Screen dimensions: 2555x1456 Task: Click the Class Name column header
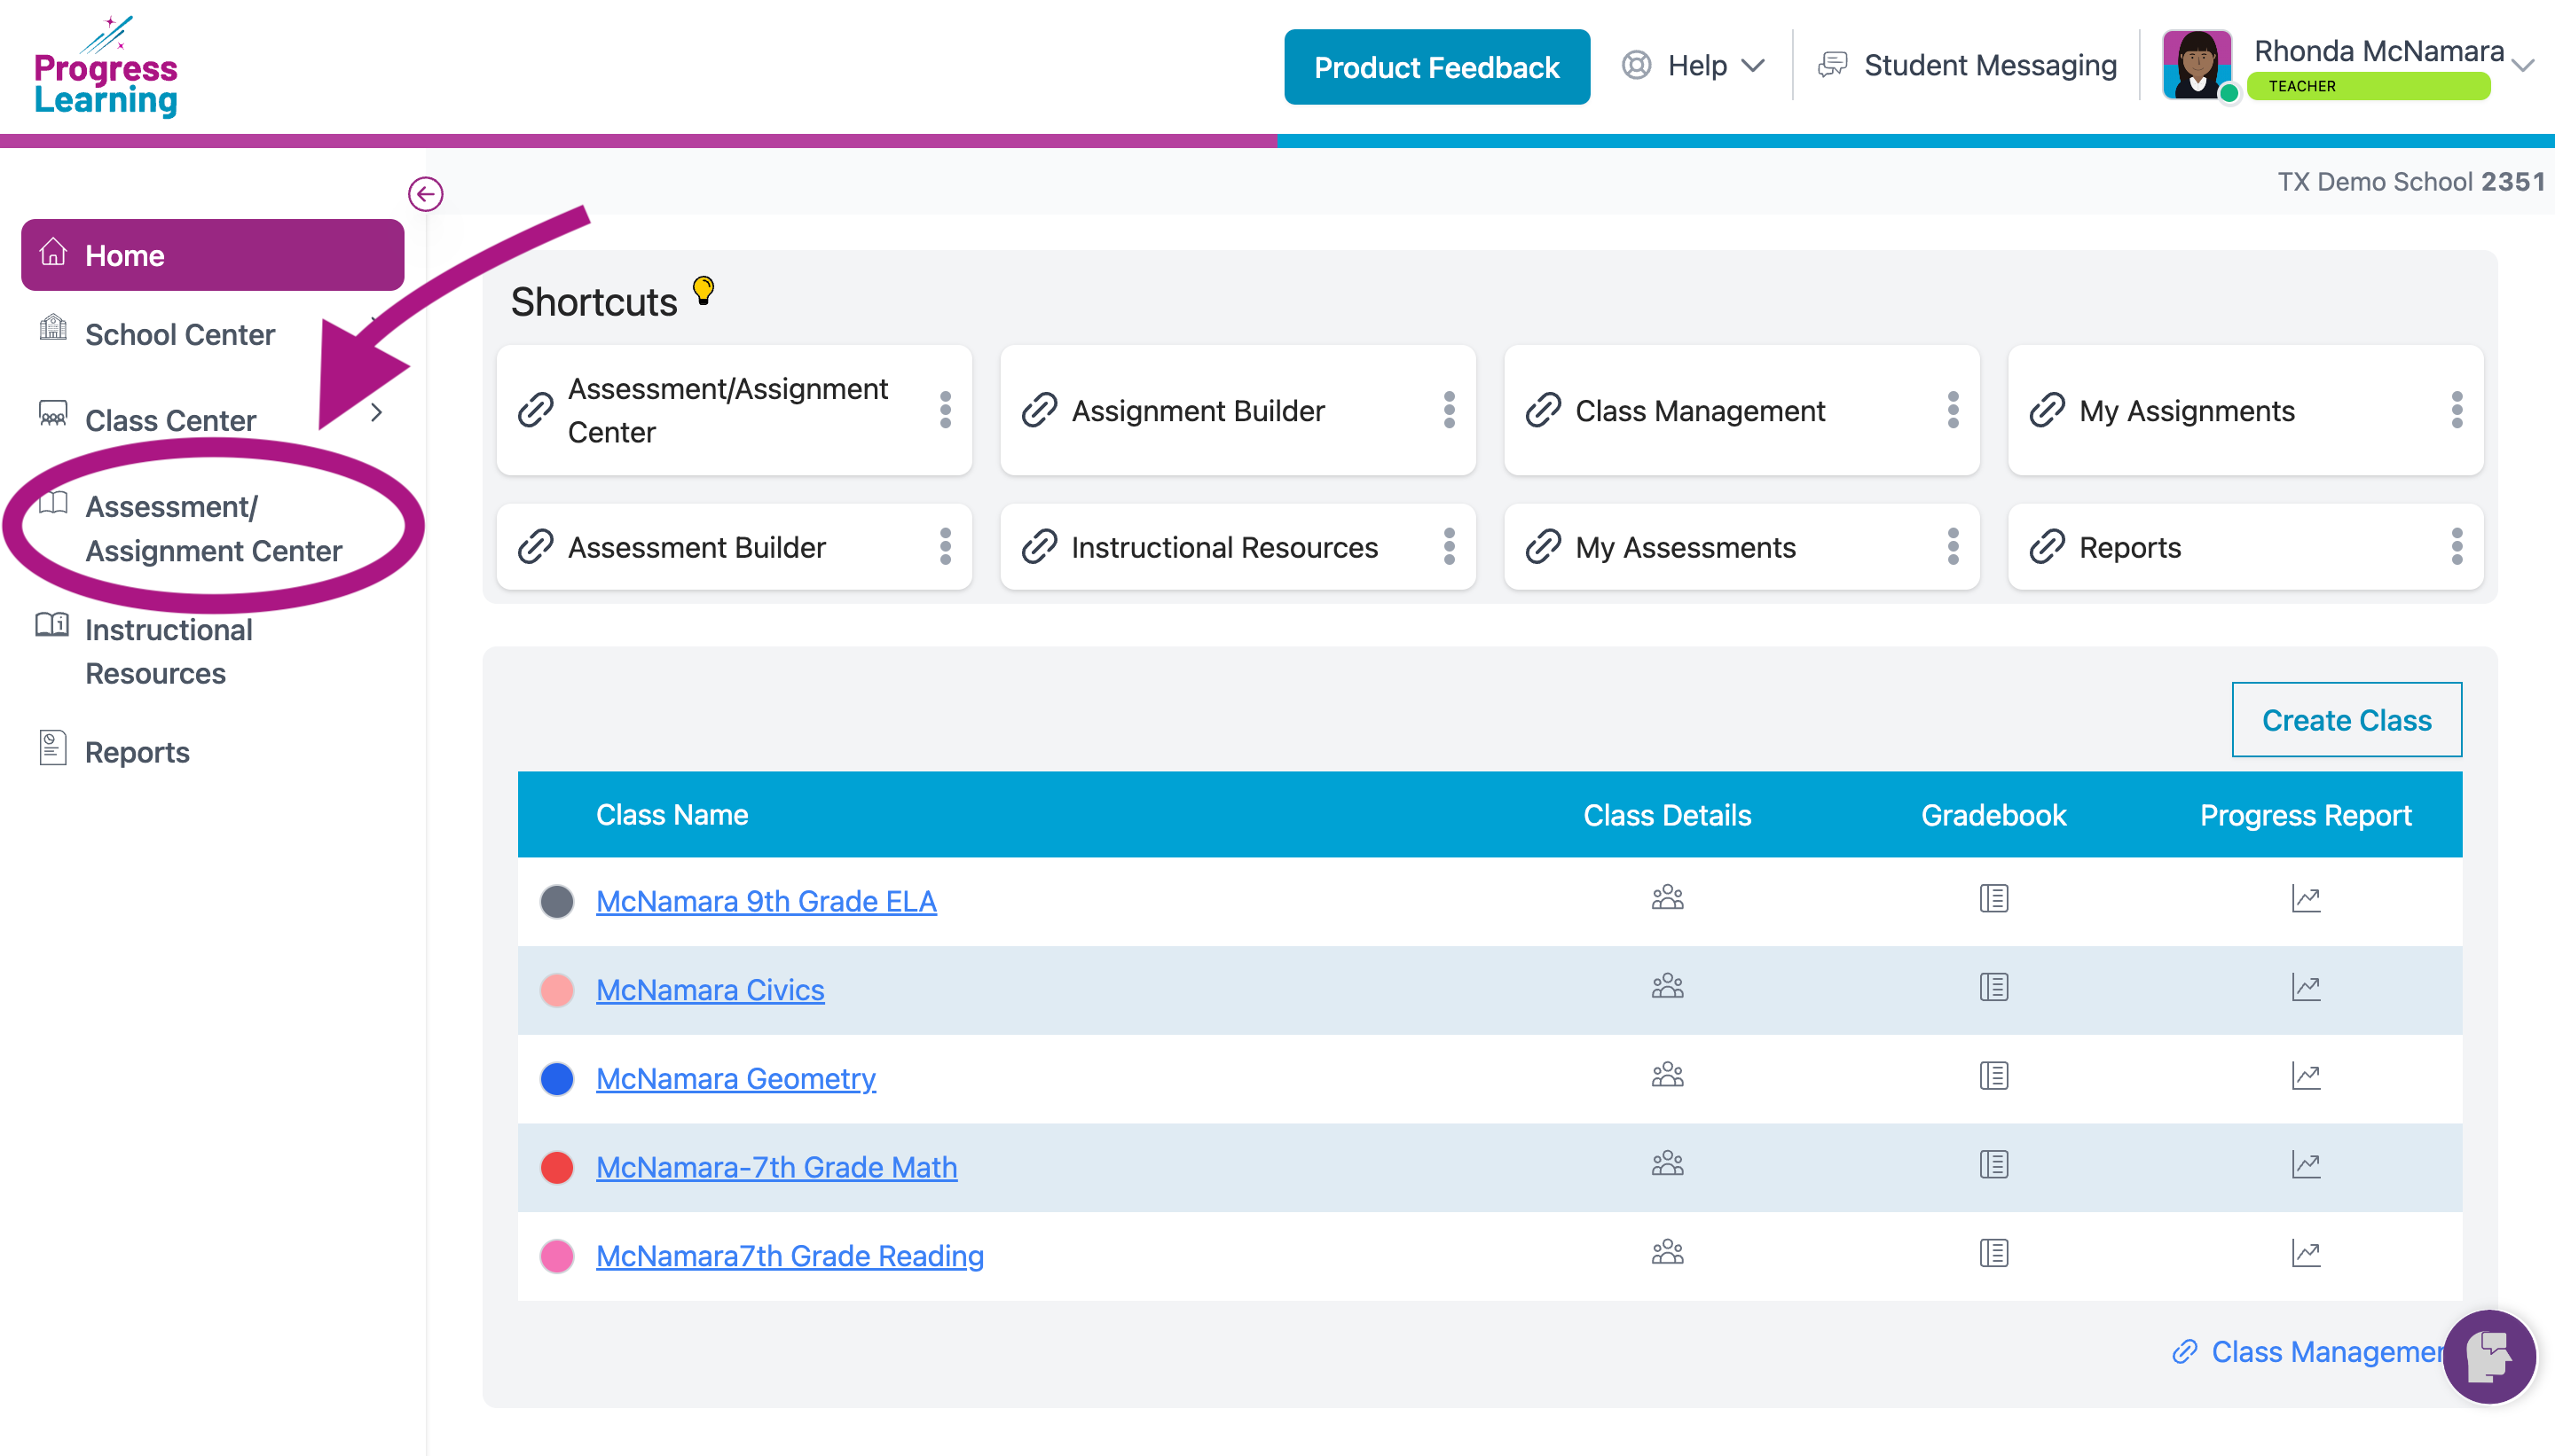[672, 815]
